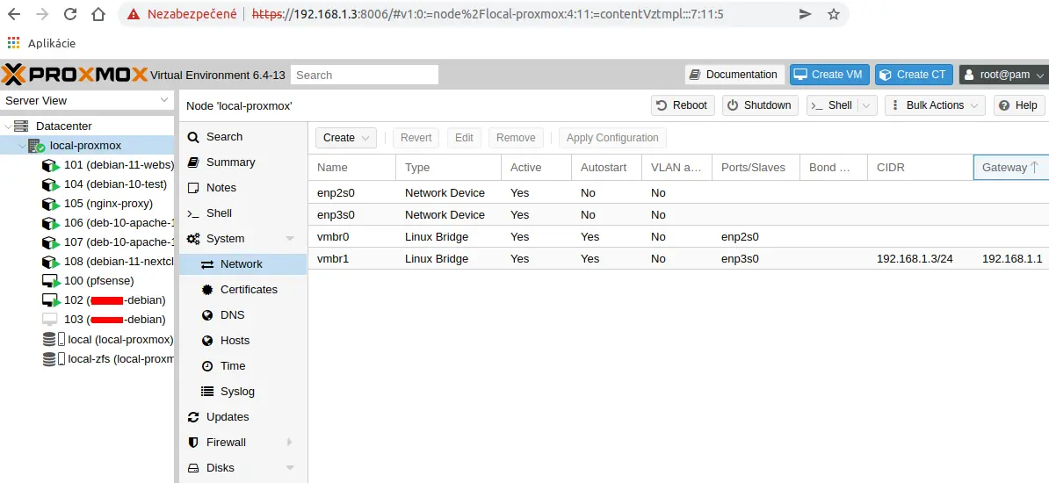Click the Create VM button
Viewport: 1049px width, 483px height.
coord(829,75)
